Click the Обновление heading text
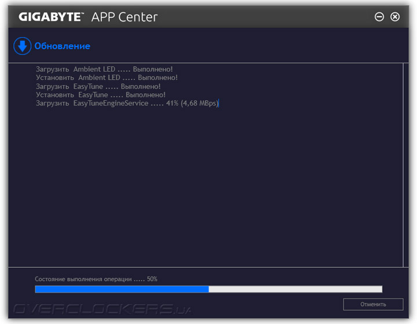The image size is (417, 324). click(62, 46)
